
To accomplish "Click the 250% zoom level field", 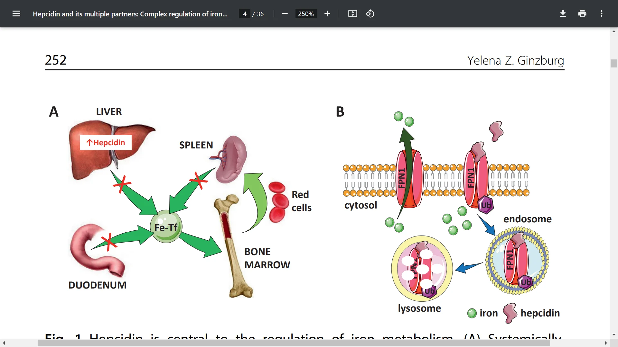I will (x=306, y=14).
